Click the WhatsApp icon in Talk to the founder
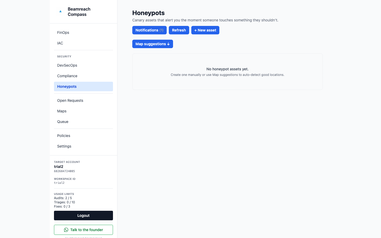Viewport: 381px width, 238px height. (66, 230)
